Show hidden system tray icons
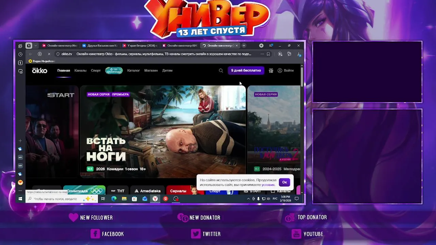The image size is (436, 245). [248, 199]
